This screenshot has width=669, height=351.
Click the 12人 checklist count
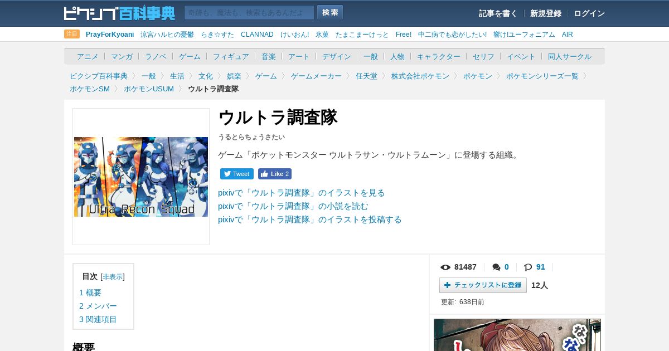(540, 285)
